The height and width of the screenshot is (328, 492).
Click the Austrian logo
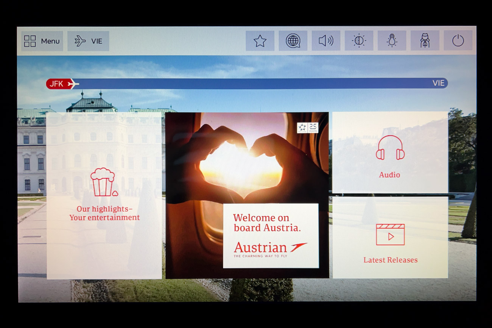(270, 249)
